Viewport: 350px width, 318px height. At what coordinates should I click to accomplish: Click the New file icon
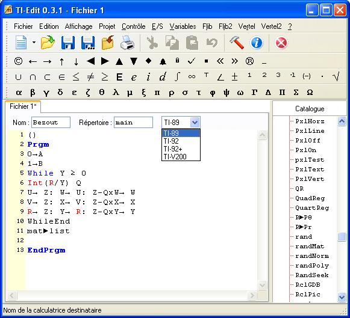[x=21, y=42]
